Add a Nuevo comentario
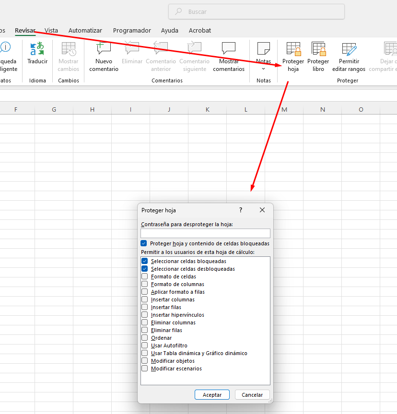 pyautogui.click(x=104, y=49)
